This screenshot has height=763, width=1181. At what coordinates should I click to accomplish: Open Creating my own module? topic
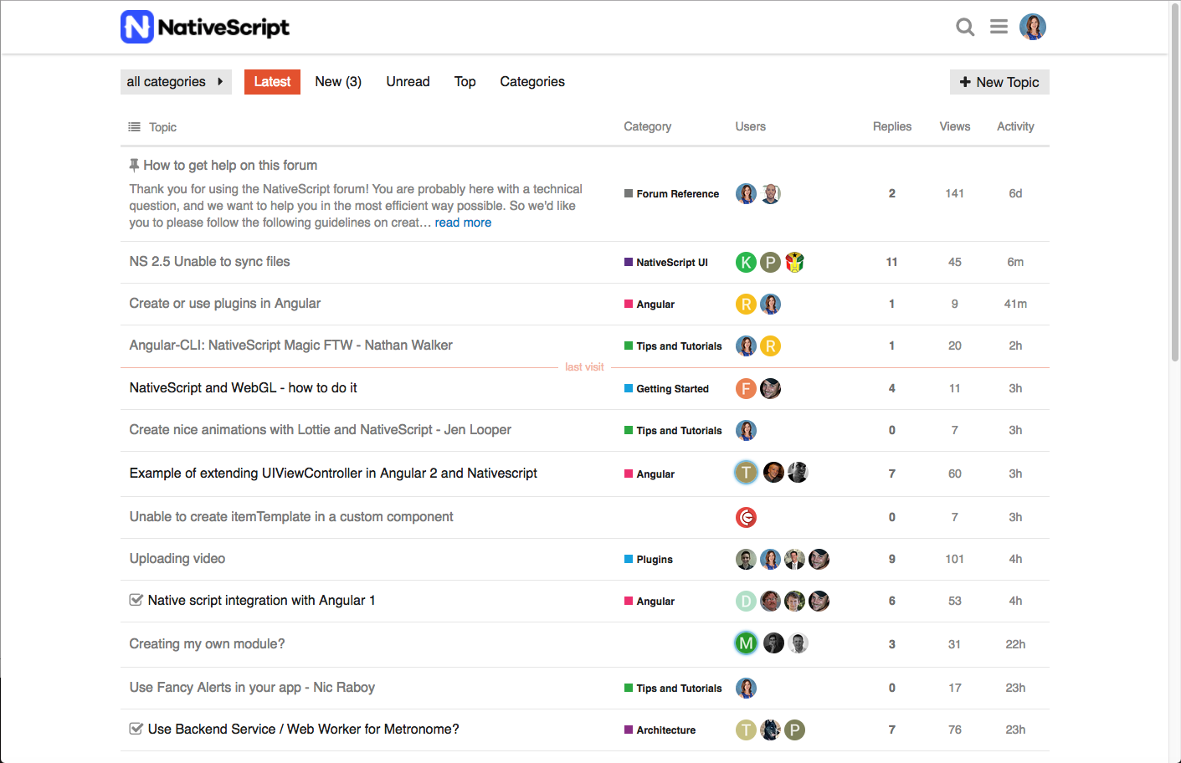(207, 644)
